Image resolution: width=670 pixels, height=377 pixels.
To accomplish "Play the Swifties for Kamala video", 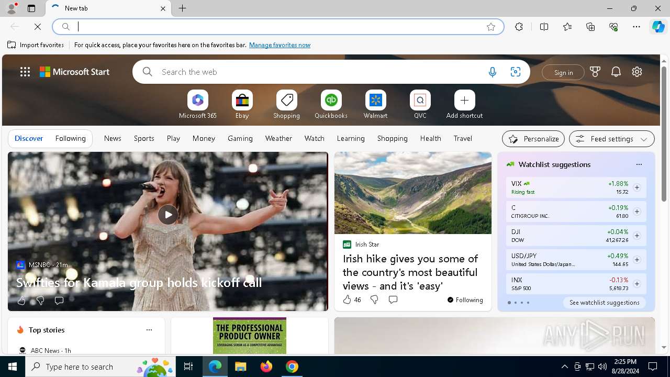I will [168, 215].
